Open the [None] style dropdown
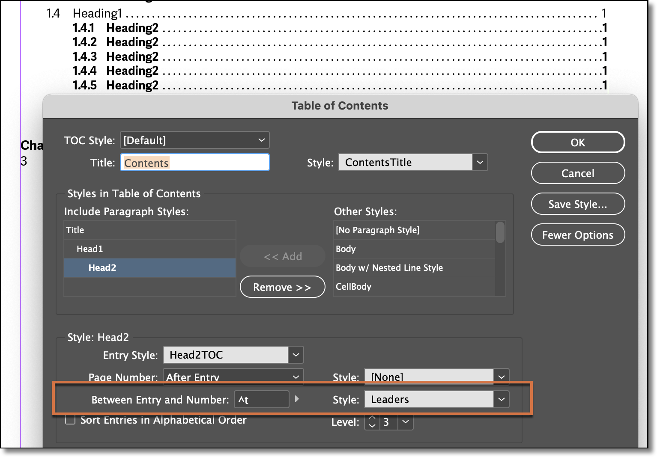Screen dimensions: 657x457 click(501, 377)
